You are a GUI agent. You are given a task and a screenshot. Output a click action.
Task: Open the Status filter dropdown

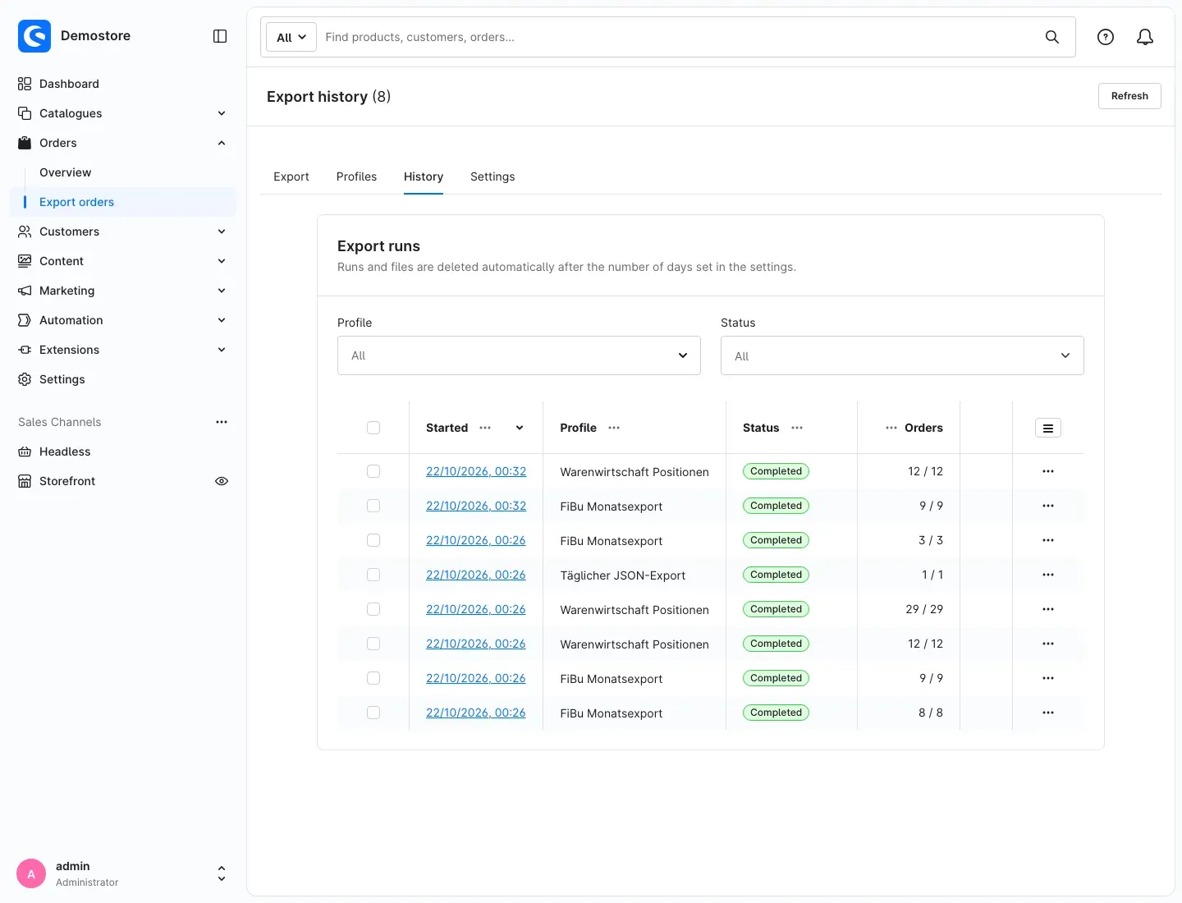click(x=902, y=355)
